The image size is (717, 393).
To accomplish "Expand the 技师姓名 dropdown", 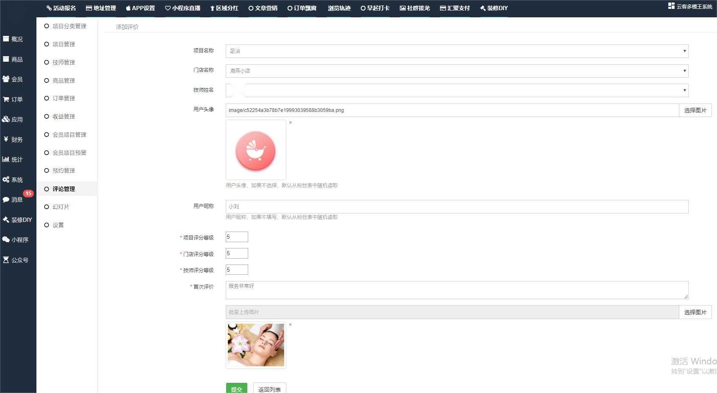I will [x=457, y=90].
